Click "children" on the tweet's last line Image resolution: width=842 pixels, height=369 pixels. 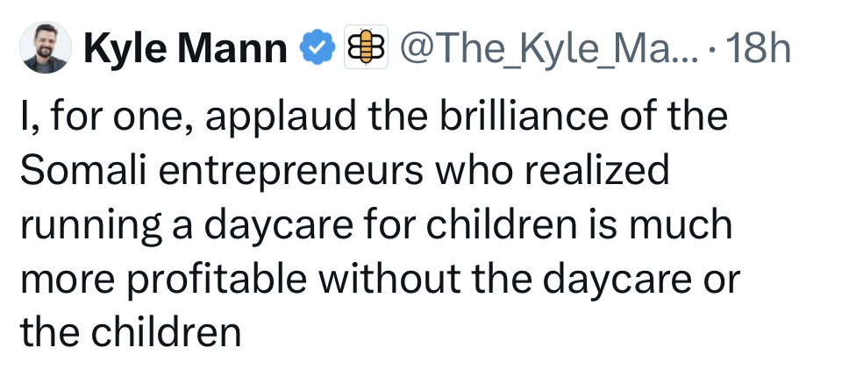click(x=167, y=332)
